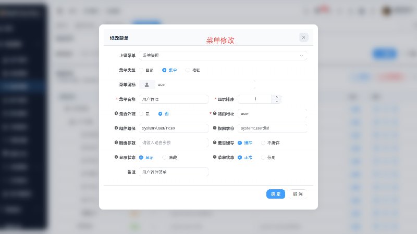Viewport: 417px width, 234px height.
Task: Set 菜单状态 to 正常
Action: coord(245,158)
